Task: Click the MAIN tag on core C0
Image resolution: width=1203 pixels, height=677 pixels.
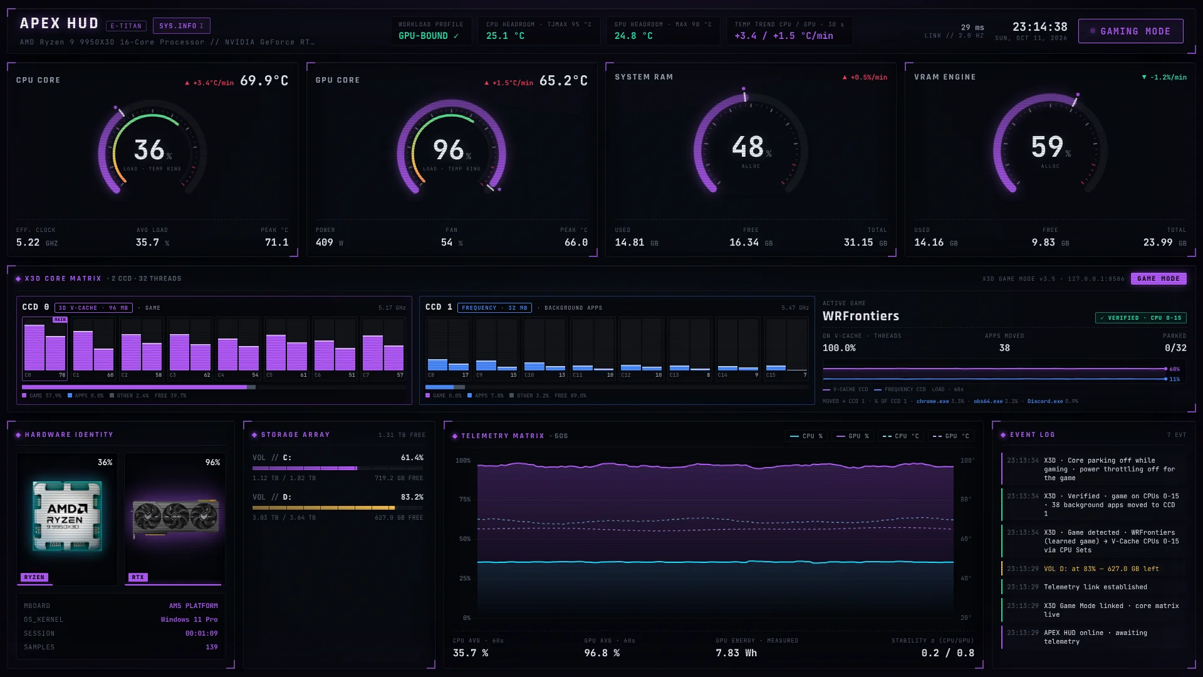Action: click(x=60, y=320)
